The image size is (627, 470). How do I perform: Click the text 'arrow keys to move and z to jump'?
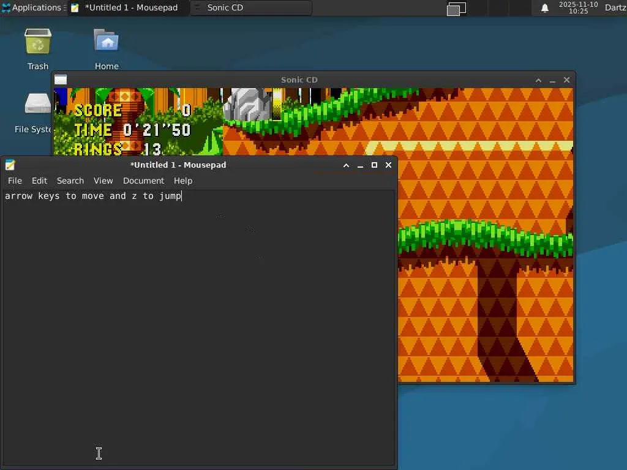(x=93, y=196)
